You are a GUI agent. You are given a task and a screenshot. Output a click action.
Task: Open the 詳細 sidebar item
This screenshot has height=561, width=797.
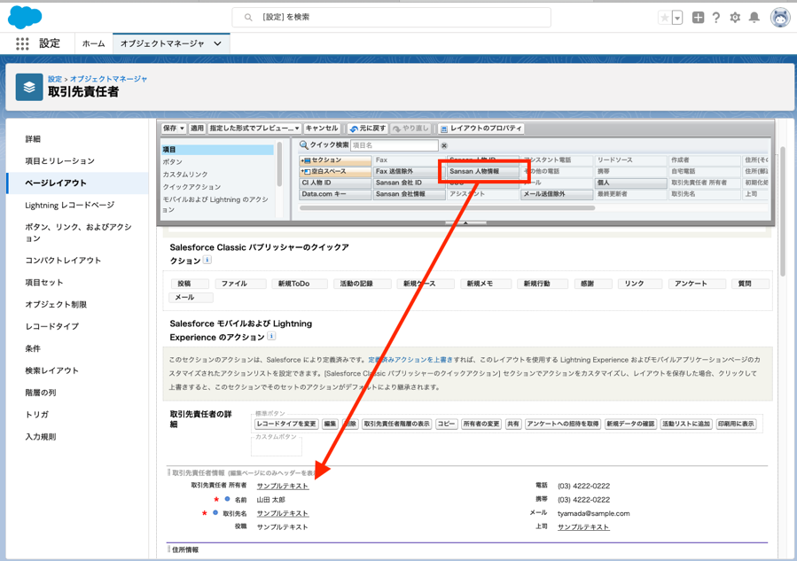pos(33,139)
